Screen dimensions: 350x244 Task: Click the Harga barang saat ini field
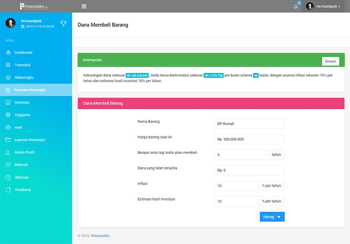point(249,139)
